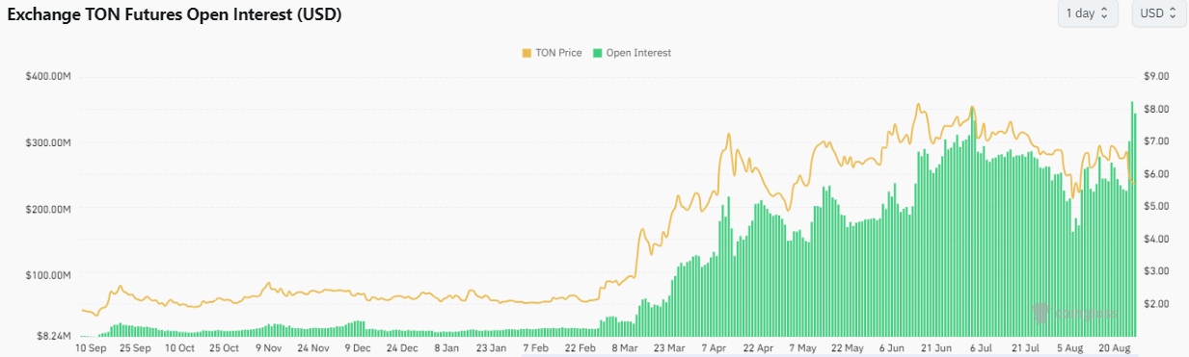Click the 24 Nov date label
The height and width of the screenshot is (357, 1189).
313,348
